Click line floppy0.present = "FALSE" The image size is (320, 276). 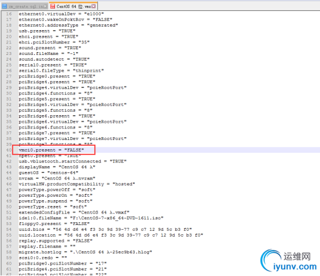pos(54,224)
